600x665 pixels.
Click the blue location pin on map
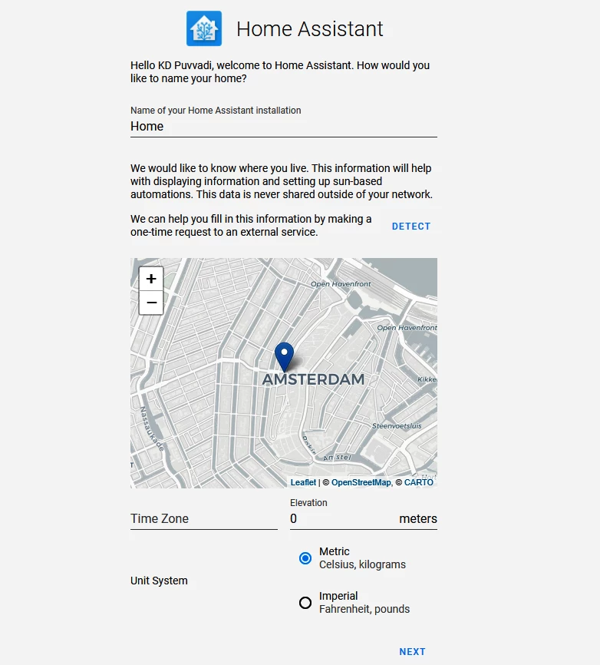tap(285, 356)
